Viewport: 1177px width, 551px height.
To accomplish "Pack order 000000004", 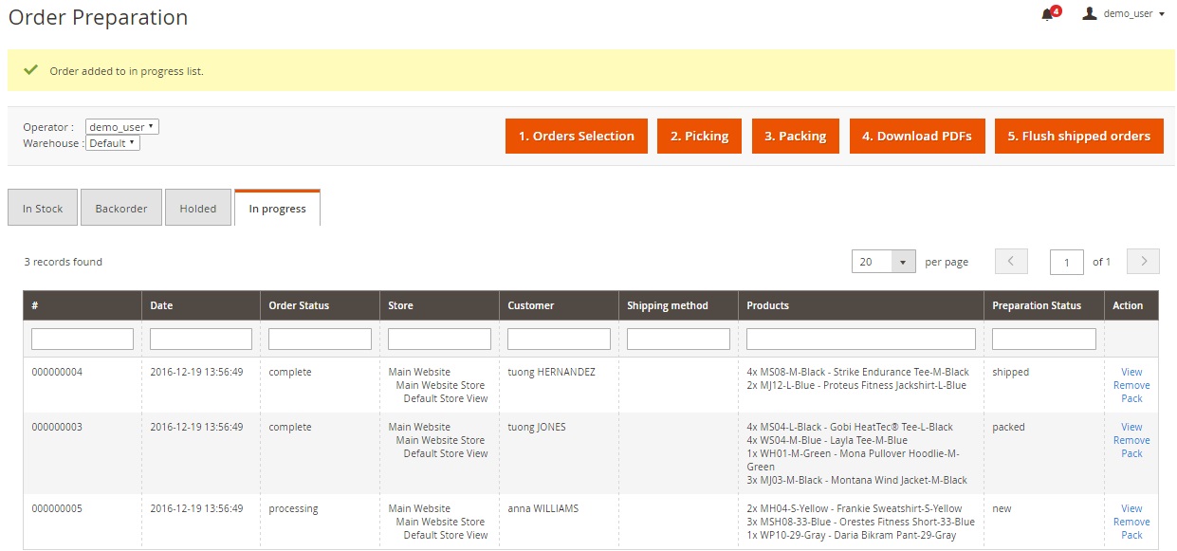I will (1131, 398).
